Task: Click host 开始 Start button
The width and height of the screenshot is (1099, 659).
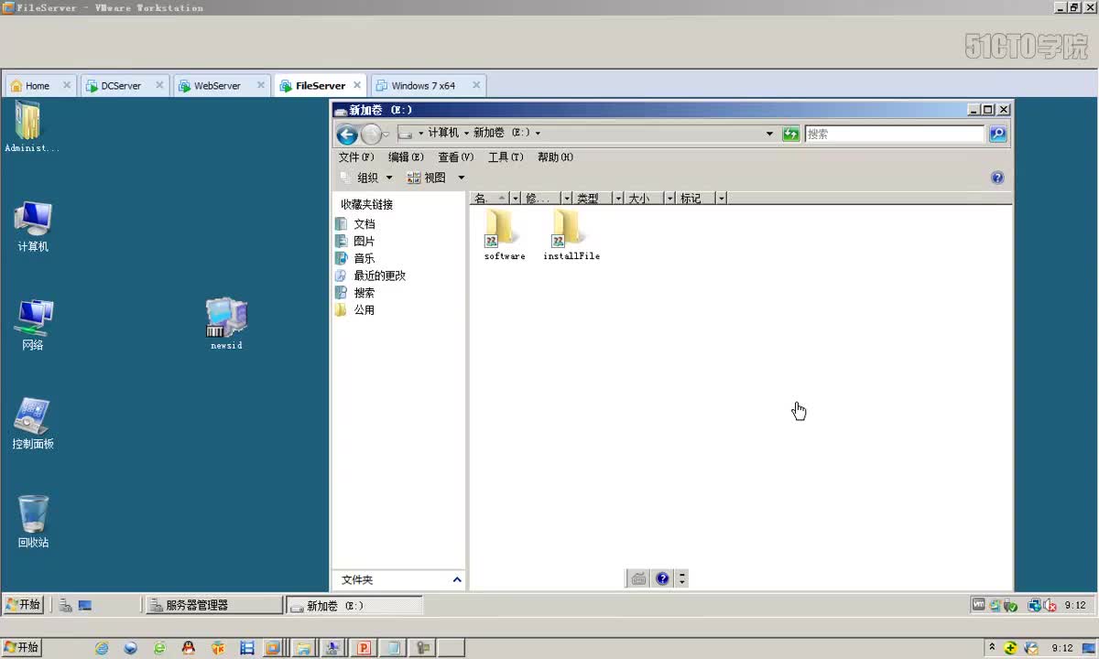Action: (x=21, y=648)
